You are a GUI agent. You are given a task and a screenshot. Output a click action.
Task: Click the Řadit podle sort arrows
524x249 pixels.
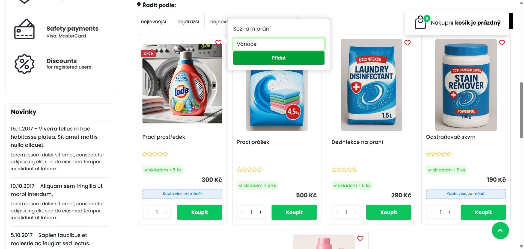139,5
